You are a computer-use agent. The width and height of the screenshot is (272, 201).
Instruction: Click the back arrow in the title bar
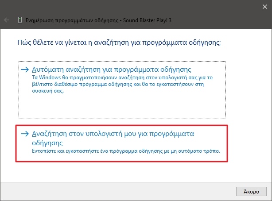7,20
